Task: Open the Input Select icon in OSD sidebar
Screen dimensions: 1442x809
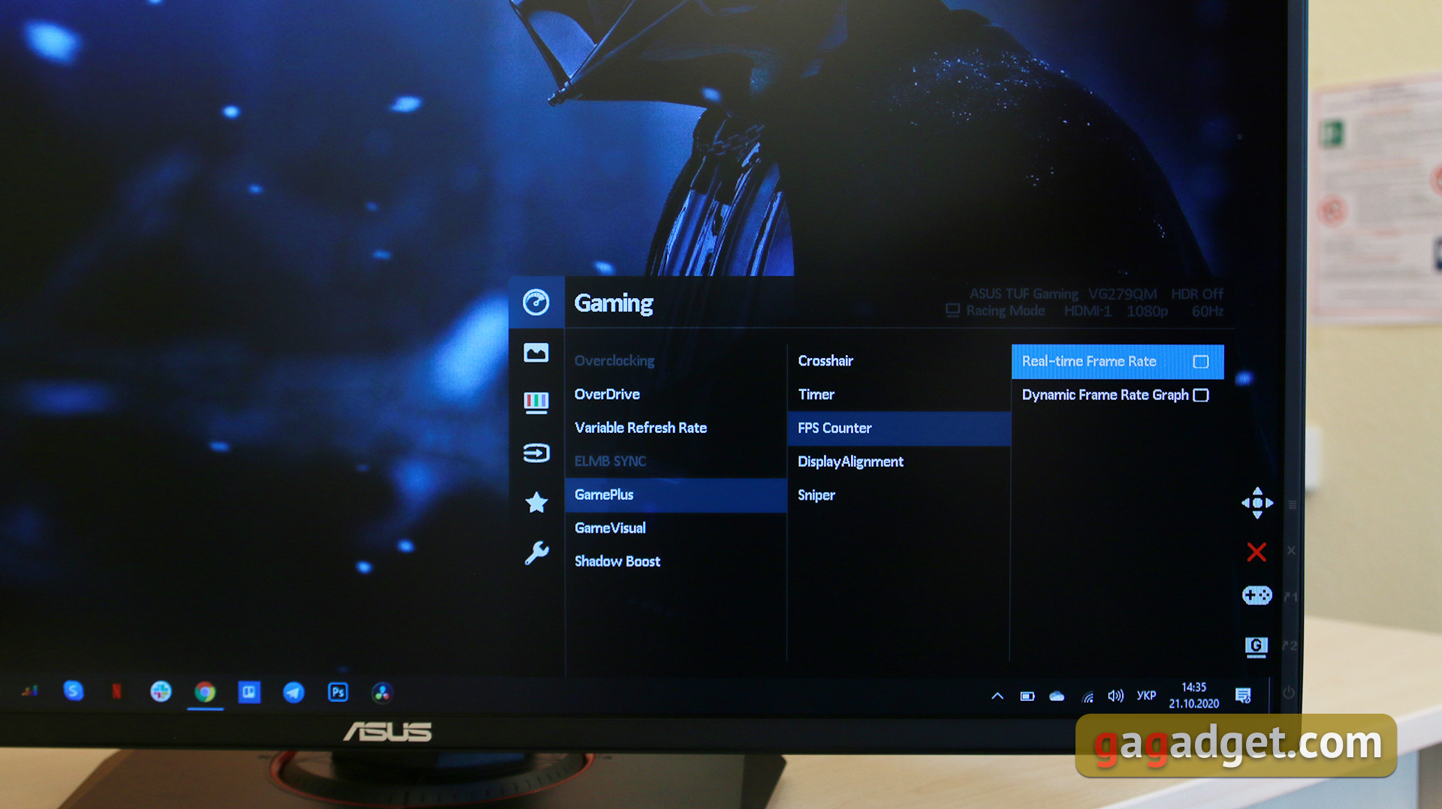Action: click(536, 453)
